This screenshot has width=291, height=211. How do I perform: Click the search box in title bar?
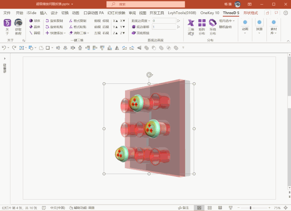(145, 4)
